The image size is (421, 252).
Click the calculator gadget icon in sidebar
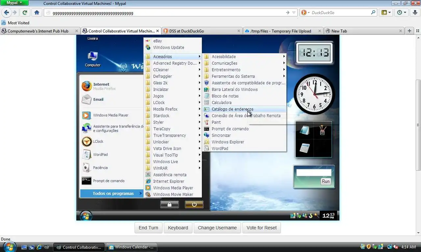pos(305,148)
